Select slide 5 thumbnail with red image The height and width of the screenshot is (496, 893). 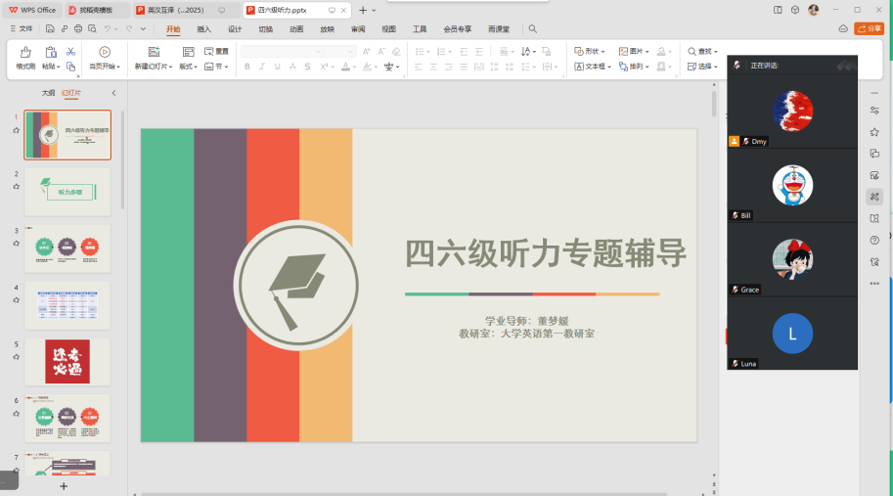click(67, 362)
